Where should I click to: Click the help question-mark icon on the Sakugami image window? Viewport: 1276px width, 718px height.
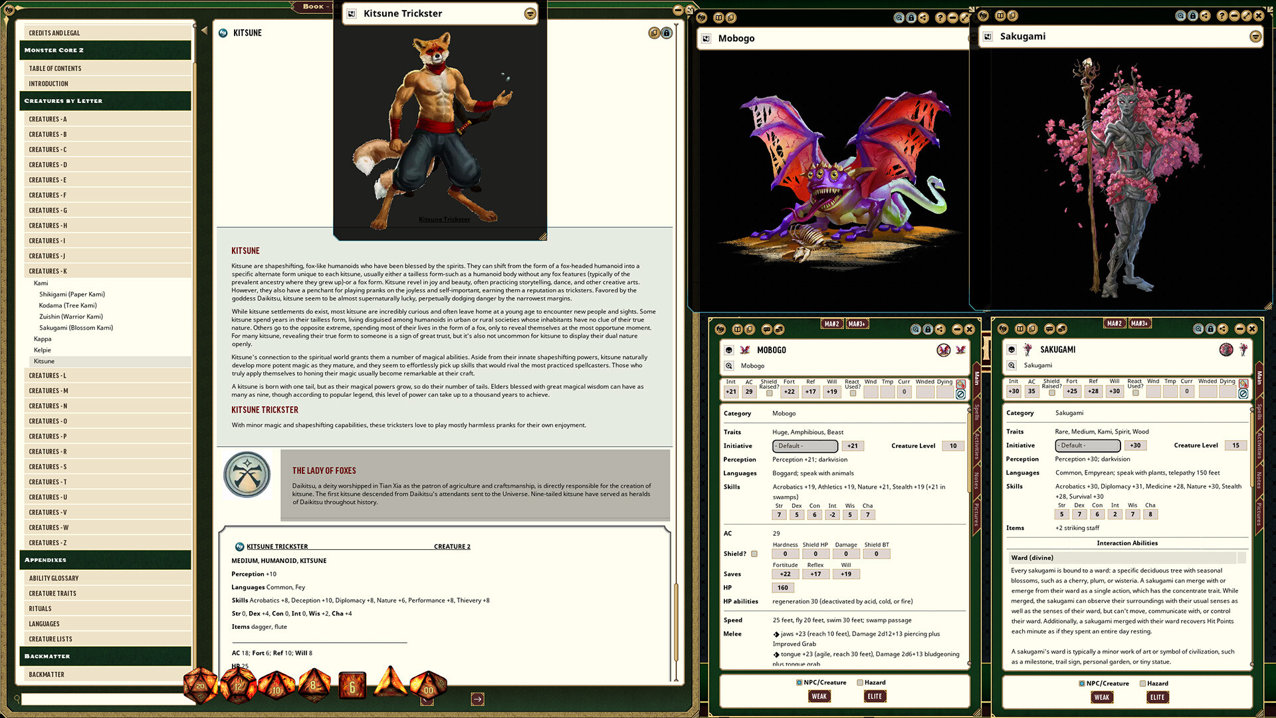[x=1222, y=15]
